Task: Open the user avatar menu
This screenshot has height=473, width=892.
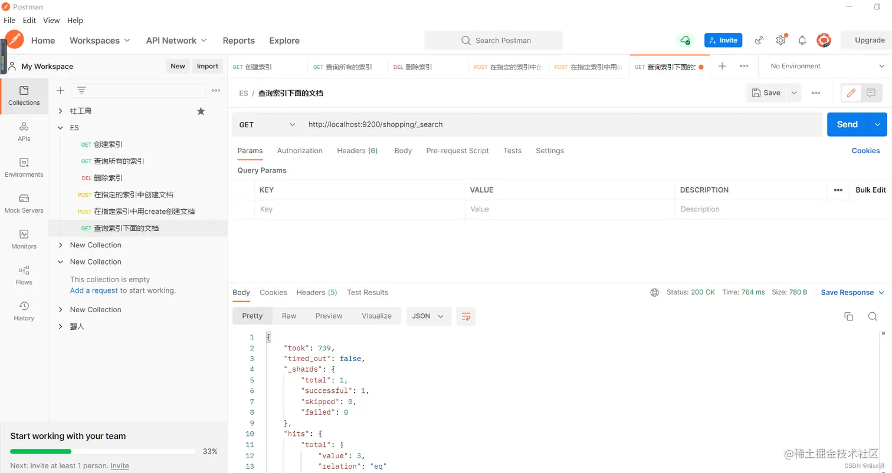Action: click(824, 40)
